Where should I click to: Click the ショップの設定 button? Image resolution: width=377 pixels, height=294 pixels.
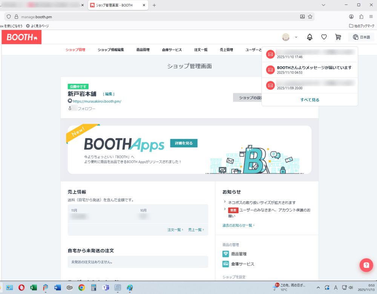pos(247,98)
